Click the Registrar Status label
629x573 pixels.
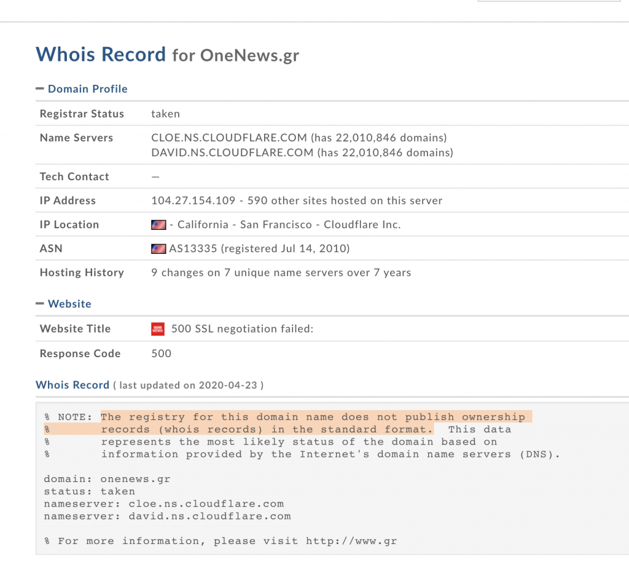82,114
